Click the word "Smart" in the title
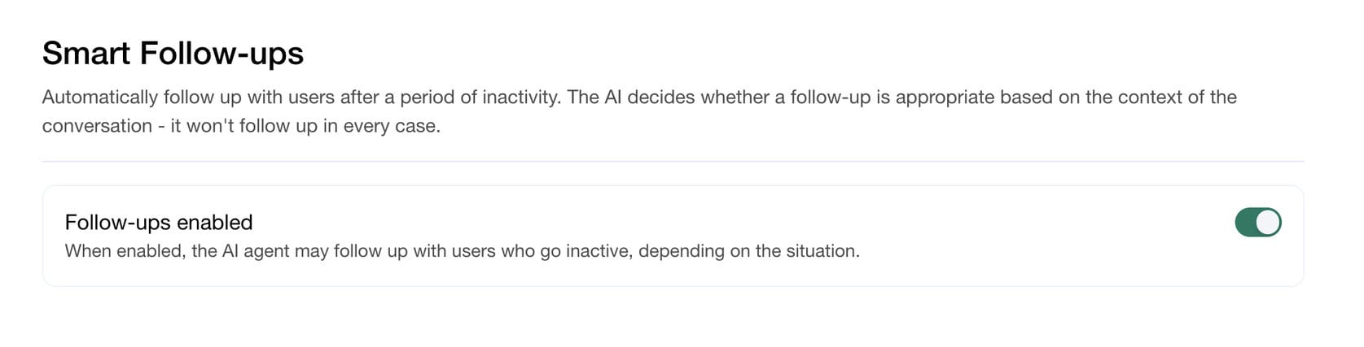Screen dimensions: 1364x347 86,54
